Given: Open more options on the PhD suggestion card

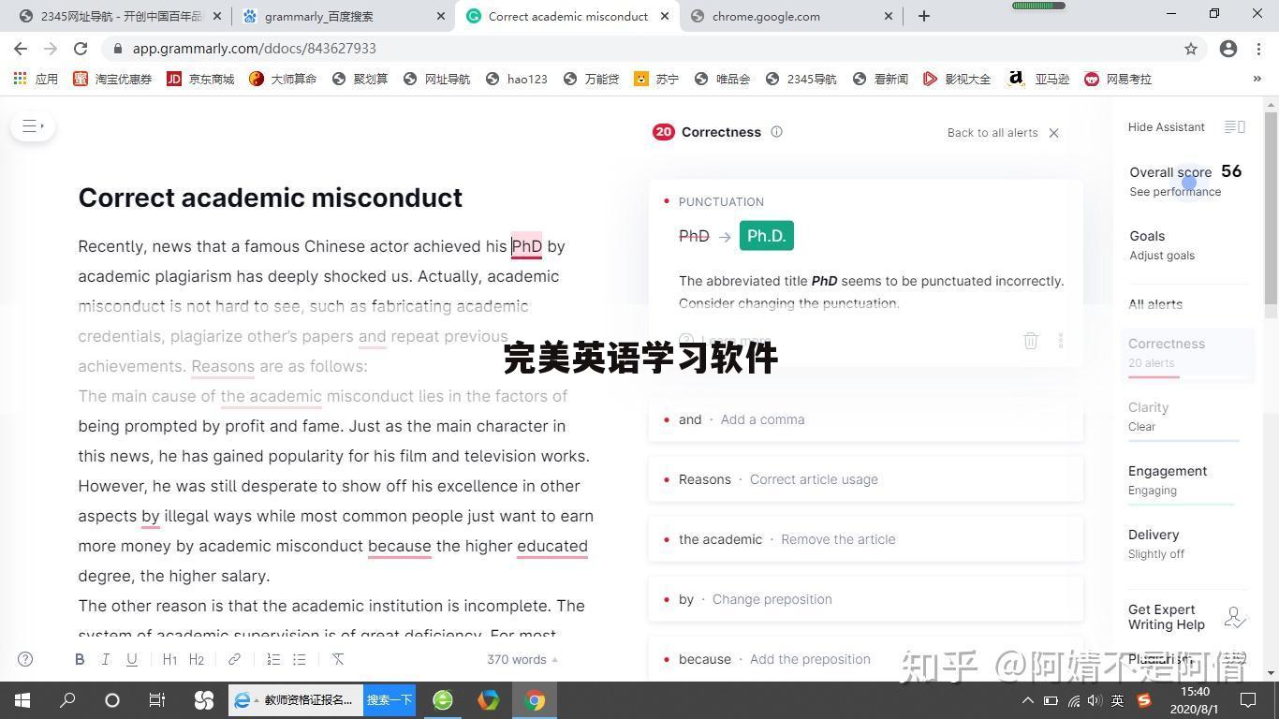Looking at the screenshot, I should 1061,341.
